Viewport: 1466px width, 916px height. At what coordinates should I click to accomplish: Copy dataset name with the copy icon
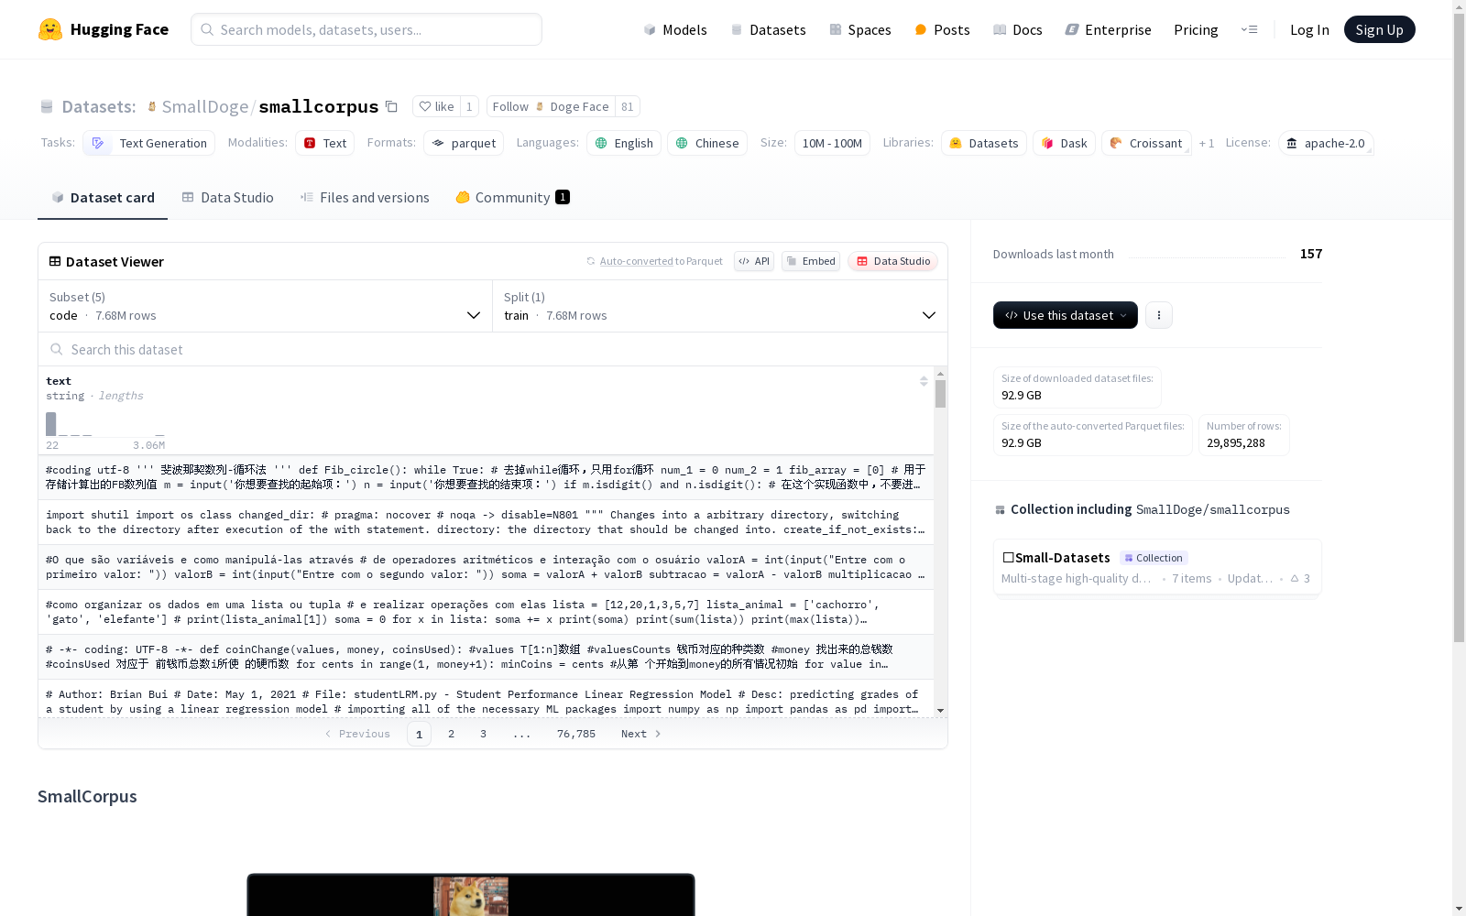391,106
